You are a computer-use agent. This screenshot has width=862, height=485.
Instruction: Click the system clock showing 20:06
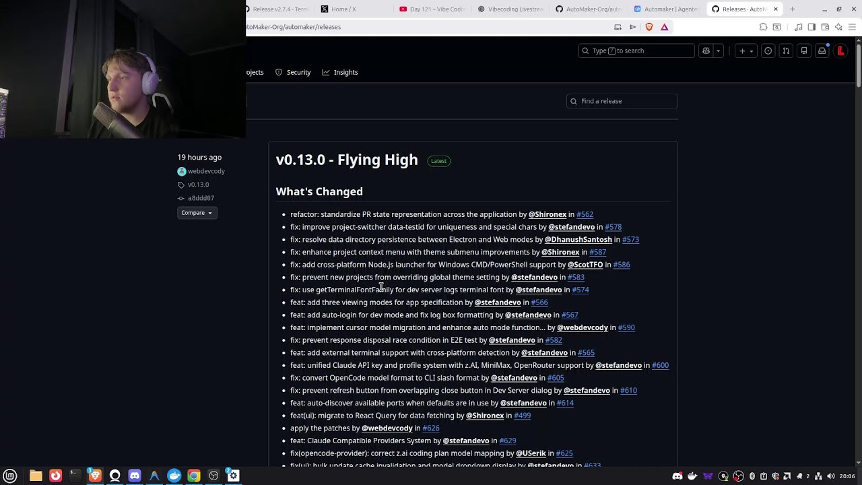click(x=847, y=476)
